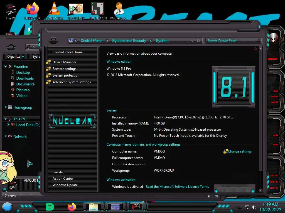Click the Explorer window back navigation button
Image resolution: width=285 pixels, height=213 pixels.
tap(11, 47)
